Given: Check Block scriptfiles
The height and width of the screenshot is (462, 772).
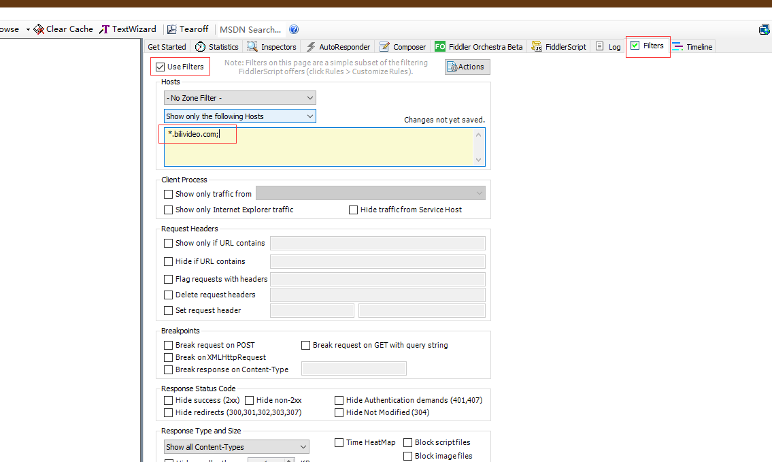Looking at the screenshot, I should (x=407, y=443).
